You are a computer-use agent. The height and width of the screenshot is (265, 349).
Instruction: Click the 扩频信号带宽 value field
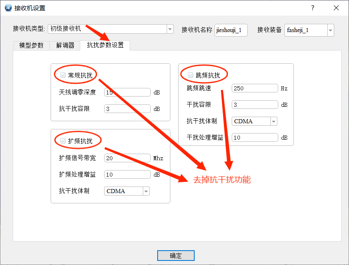pyautogui.click(x=127, y=158)
